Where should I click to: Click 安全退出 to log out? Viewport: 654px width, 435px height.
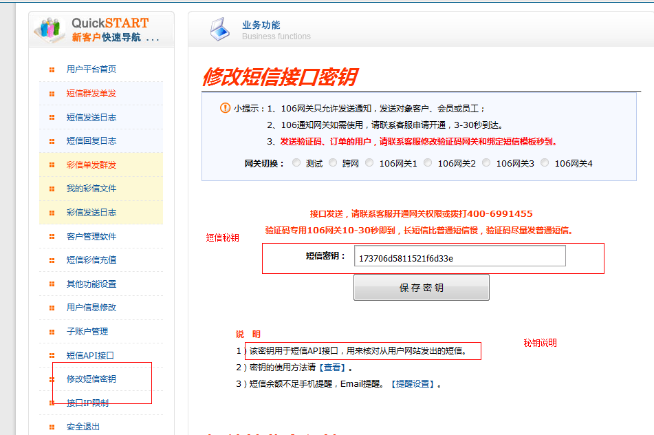[83, 427]
